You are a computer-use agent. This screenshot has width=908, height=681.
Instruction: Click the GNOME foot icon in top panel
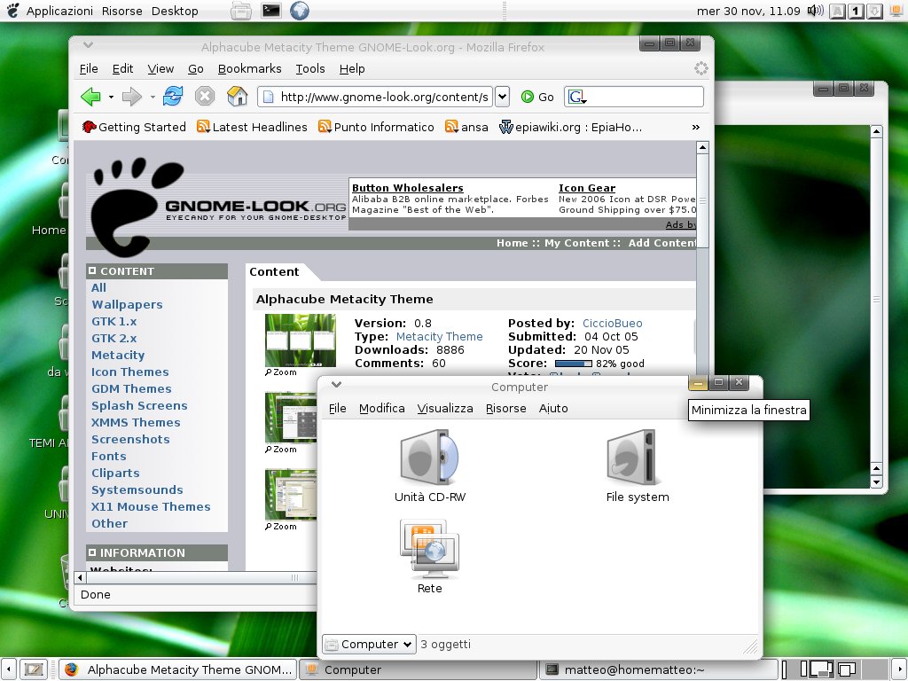point(12,11)
